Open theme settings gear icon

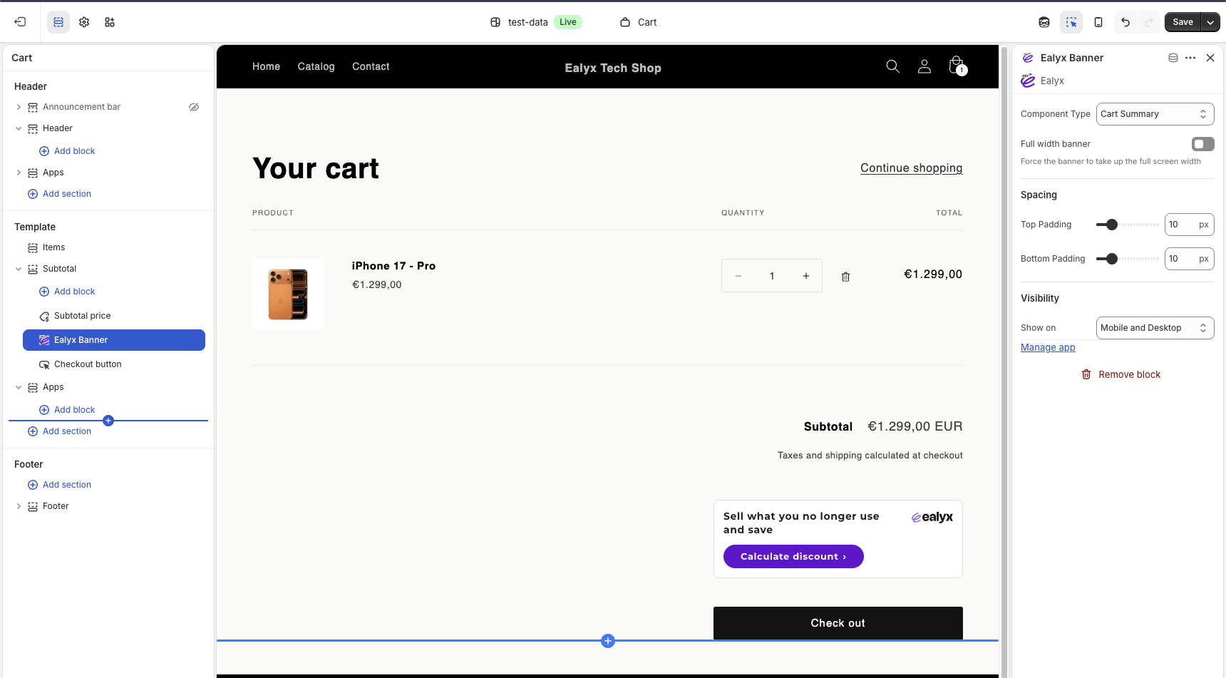click(84, 22)
